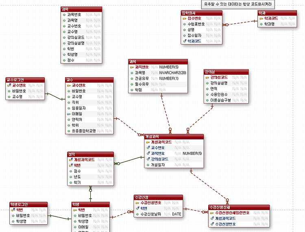Click the key icon beside 개설과목코드 in 개설과목 table
Viewport: 305px width, 232px height.
coord(148,142)
